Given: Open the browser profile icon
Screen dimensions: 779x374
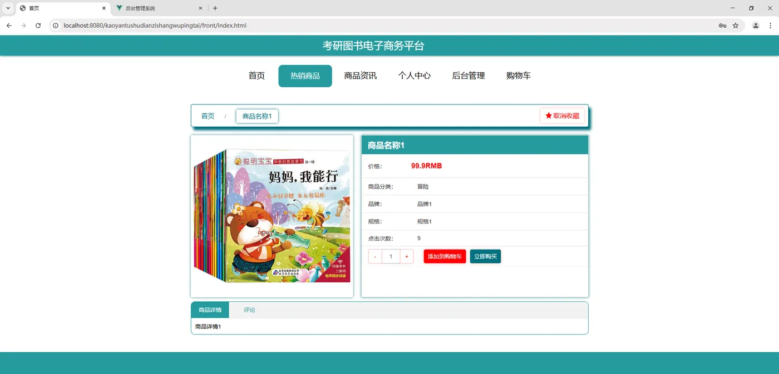Looking at the screenshot, I should pyautogui.click(x=756, y=26).
